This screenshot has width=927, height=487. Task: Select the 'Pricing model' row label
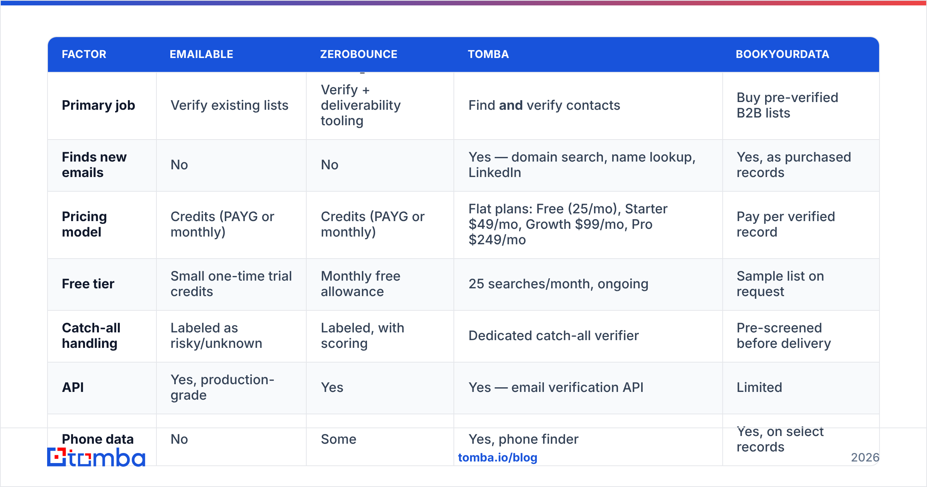[85, 224]
